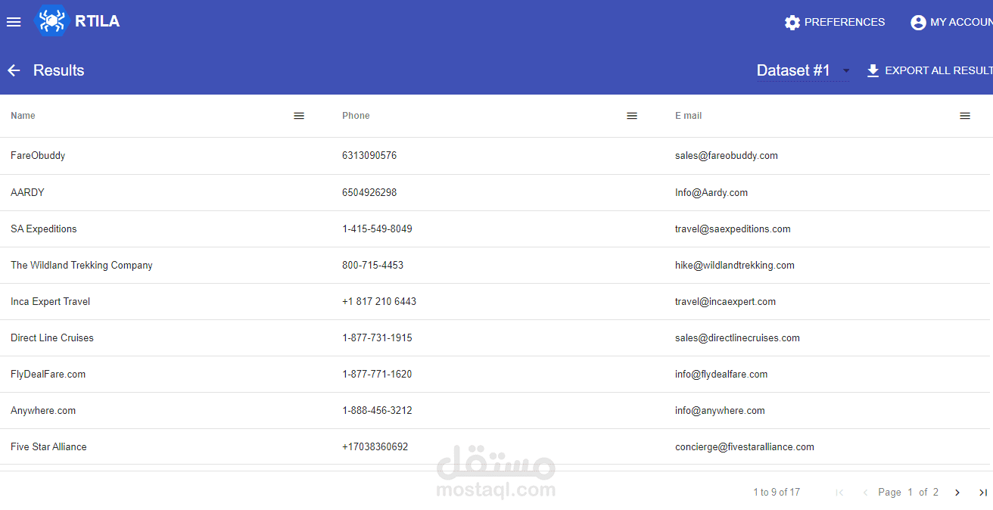Click the RTILA brand text
993x510 pixels.
(98, 21)
